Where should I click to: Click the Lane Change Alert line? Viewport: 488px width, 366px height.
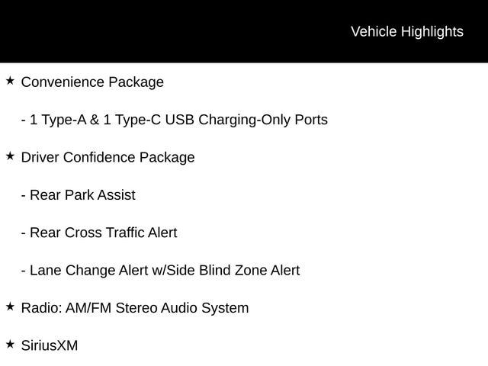[160, 270]
